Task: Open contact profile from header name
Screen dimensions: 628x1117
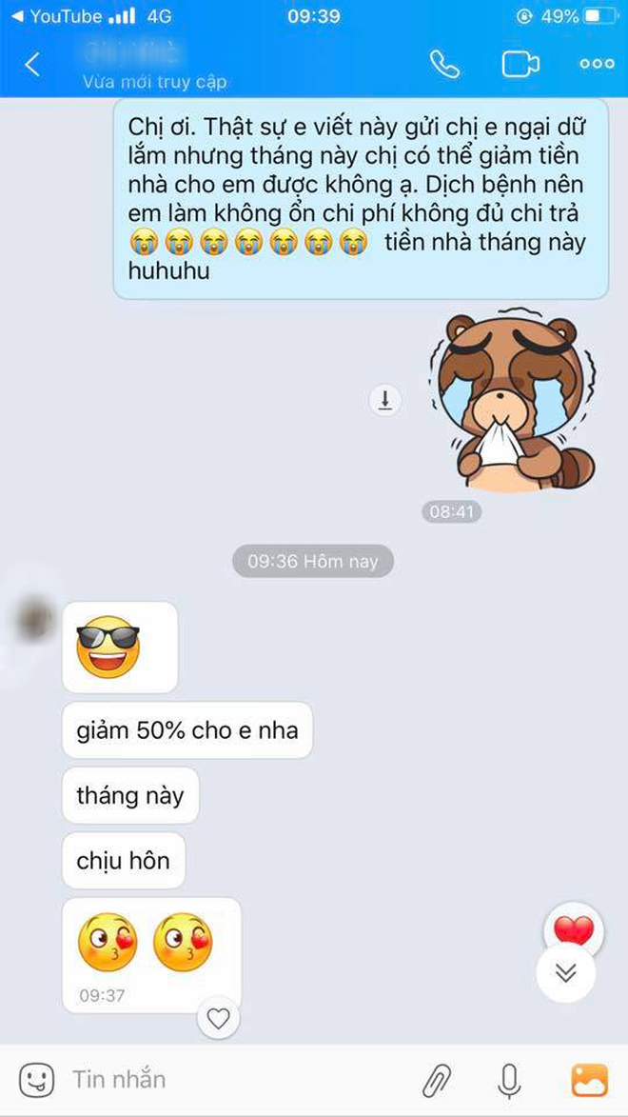Action: [131, 52]
